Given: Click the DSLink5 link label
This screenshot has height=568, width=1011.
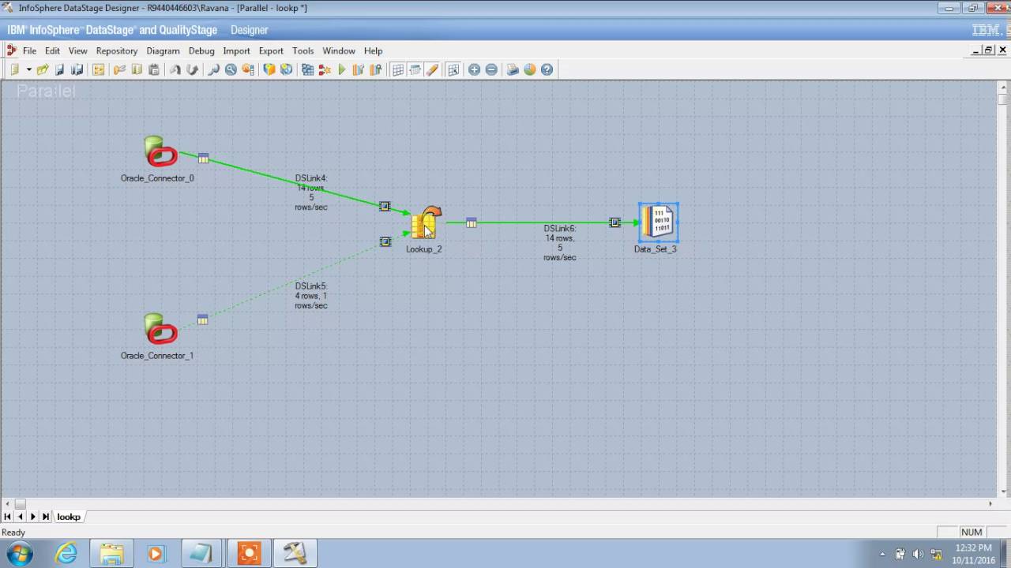Looking at the screenshot, I should click(311, 296).
